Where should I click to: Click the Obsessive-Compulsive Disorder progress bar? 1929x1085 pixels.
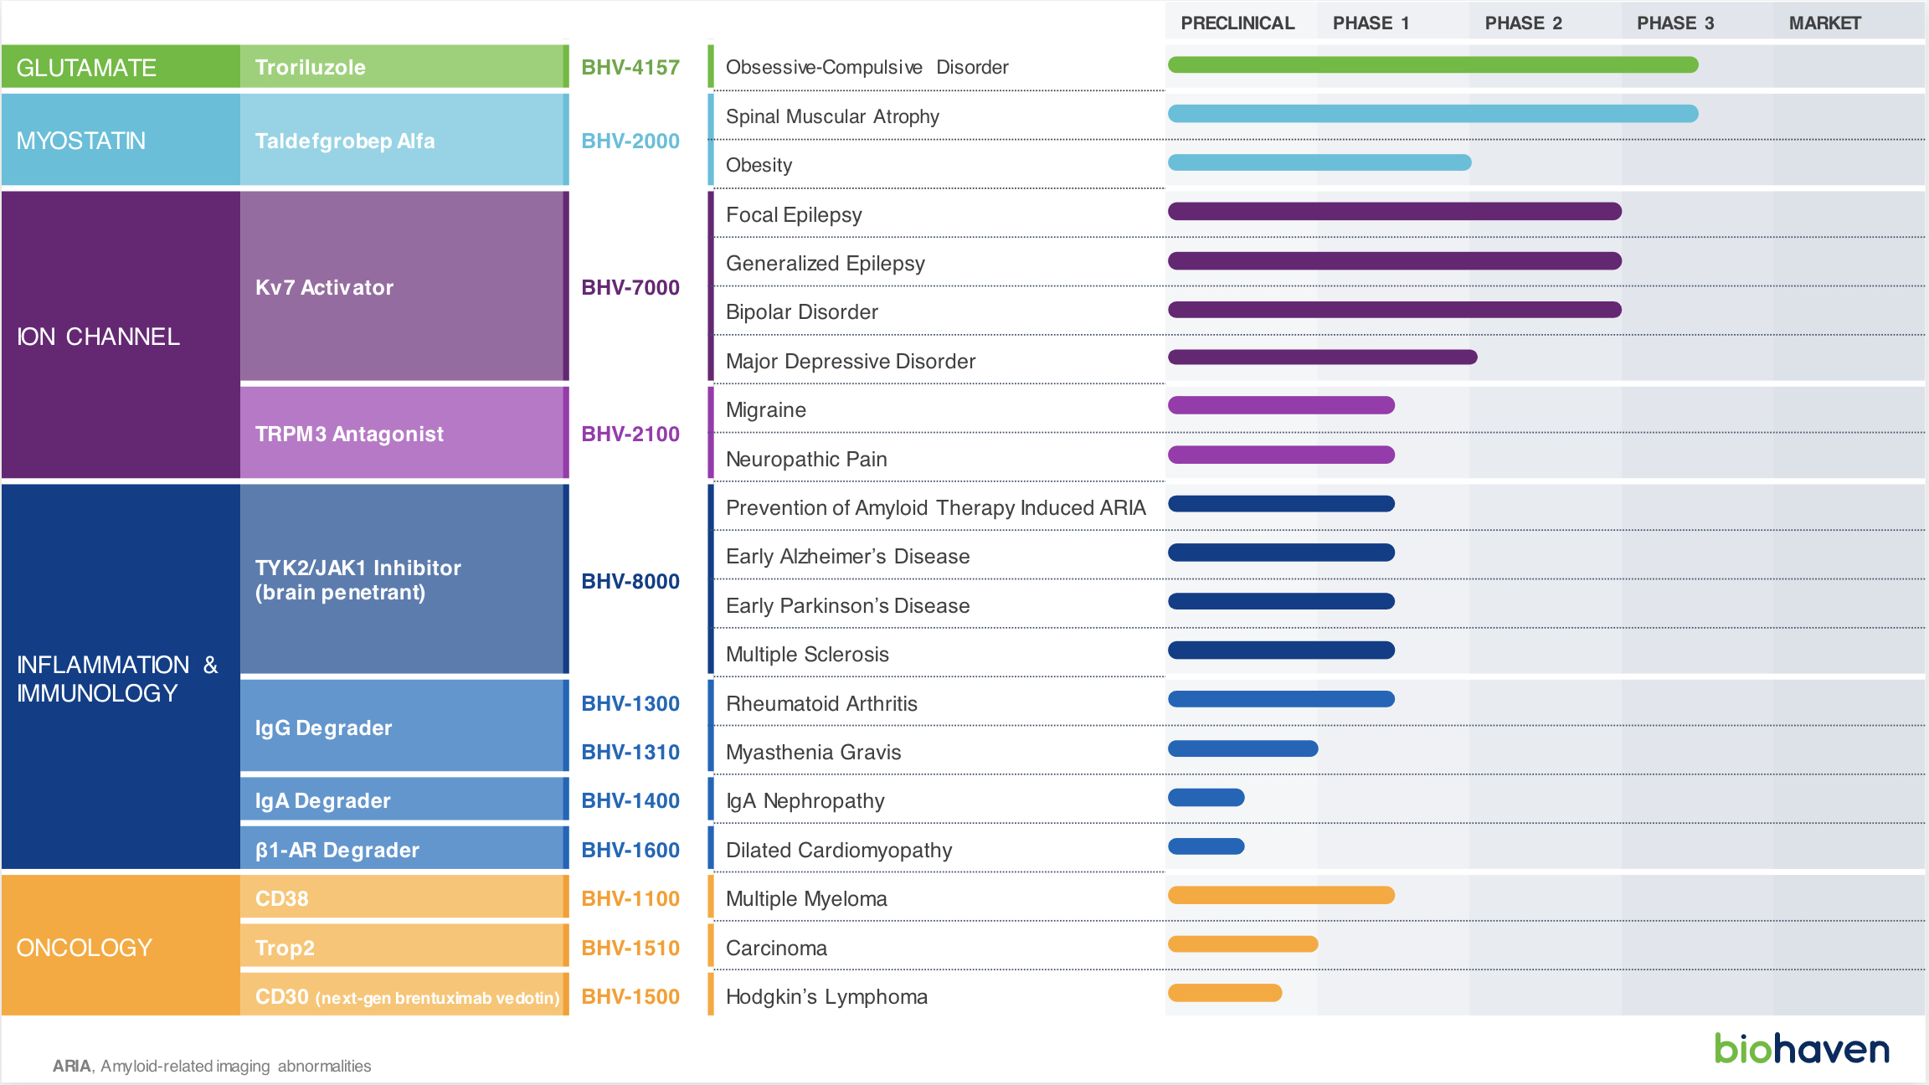[1433, 64]
